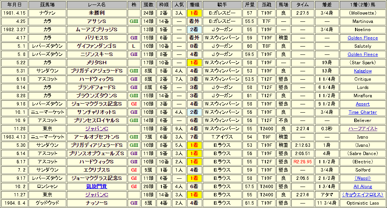
Task: Open ジャパンC link in the 11.27 row
Action: click(x=97, y=195)
